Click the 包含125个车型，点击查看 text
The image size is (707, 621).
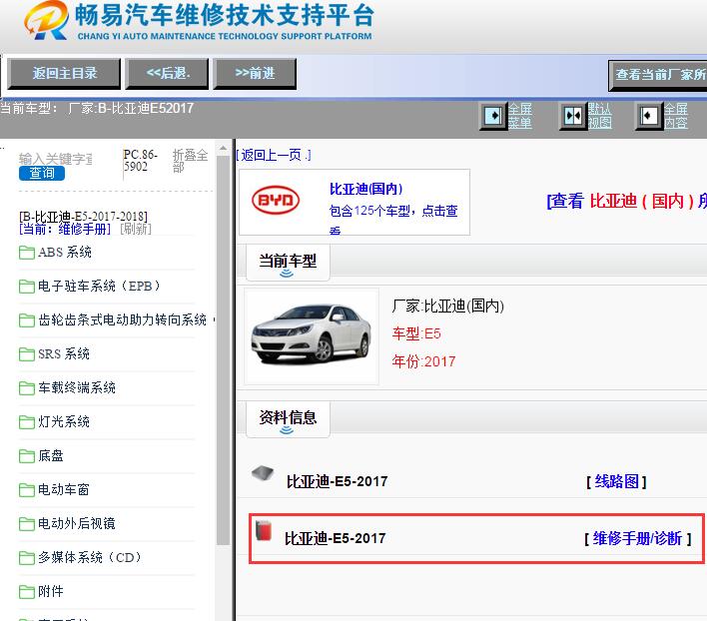pos(393,220)
